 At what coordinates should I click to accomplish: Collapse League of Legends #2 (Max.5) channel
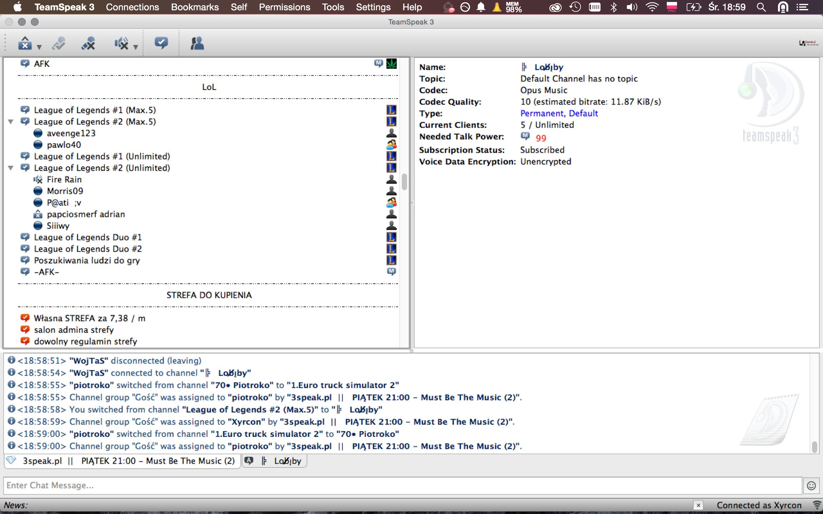(x=10, y=121)
